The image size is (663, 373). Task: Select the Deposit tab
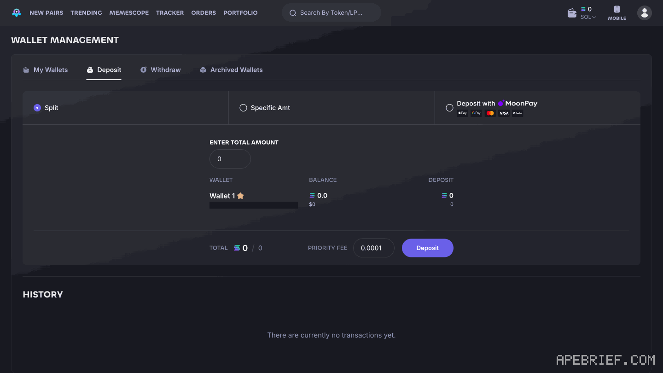(x=104, y=70)
